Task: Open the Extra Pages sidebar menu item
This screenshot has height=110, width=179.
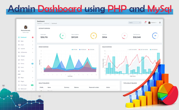Action: [24, 85]
